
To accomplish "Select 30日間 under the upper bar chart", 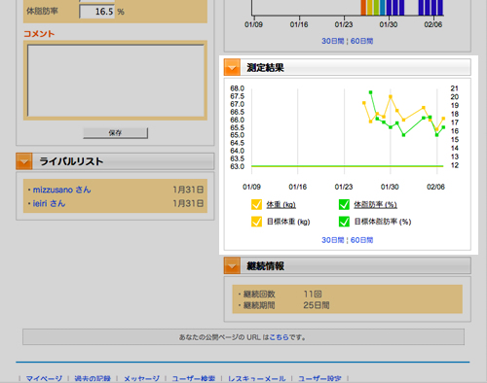I will [x=332, y=41].
